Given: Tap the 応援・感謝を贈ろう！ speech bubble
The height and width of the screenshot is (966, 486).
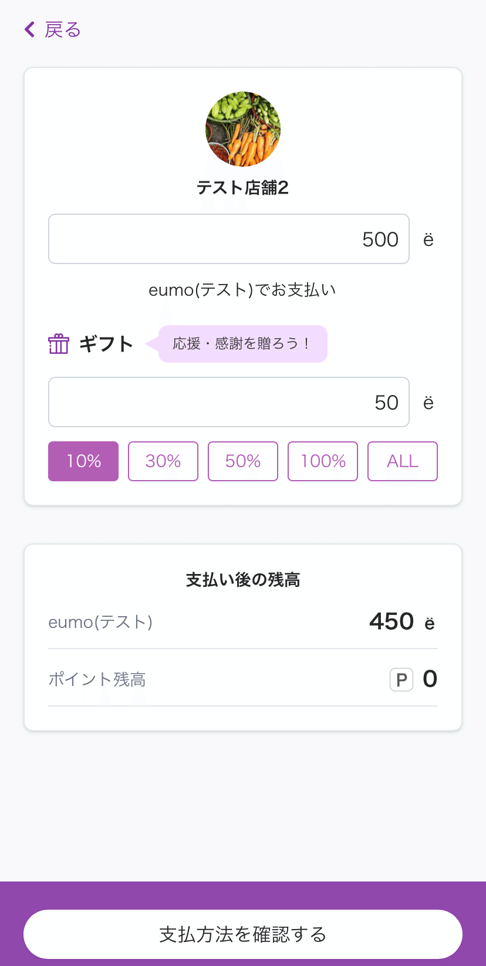Looking at the screenshot, I should (x=242, y=344).
